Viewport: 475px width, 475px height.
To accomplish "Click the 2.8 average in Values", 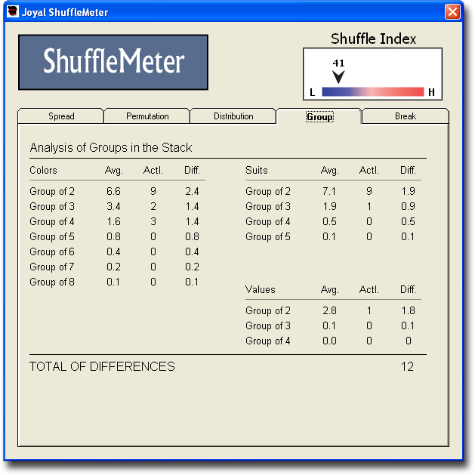I will point(329,311).
